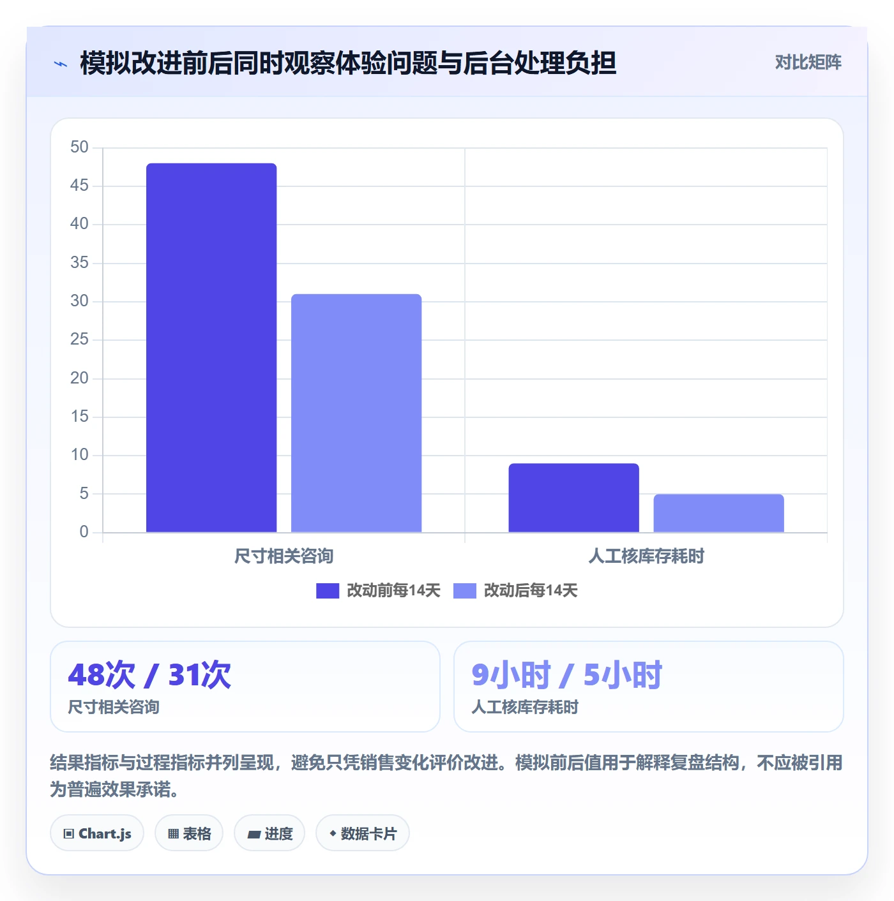The width and height of the screenshot is (894, 901).
Task: Click the dark bar for 尺寸相关咨询
Action: point(211,348)
